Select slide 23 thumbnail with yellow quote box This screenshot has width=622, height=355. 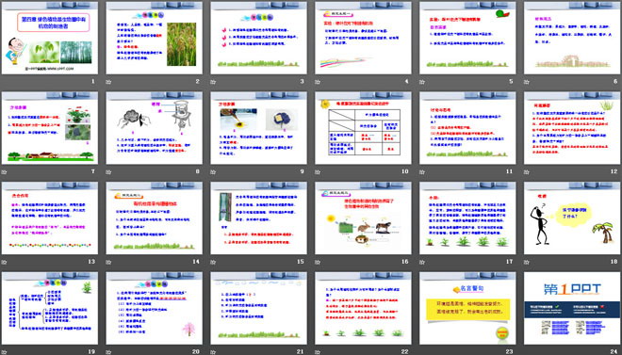467,308
